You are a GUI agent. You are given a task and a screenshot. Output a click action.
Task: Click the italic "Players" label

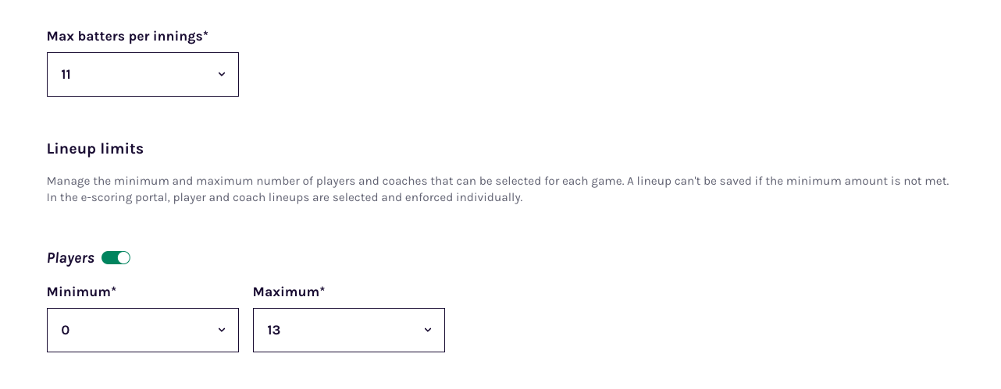(70, 258)
